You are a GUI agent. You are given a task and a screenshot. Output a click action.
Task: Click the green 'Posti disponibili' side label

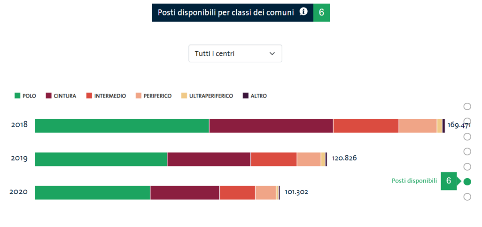pyautogui.click(x=415, y=181)
